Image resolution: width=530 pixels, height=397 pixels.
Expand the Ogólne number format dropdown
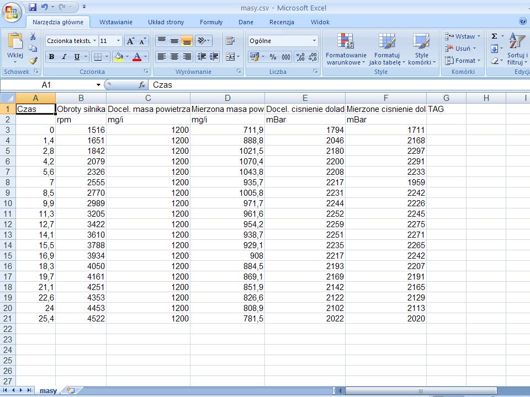click(314, 41)
